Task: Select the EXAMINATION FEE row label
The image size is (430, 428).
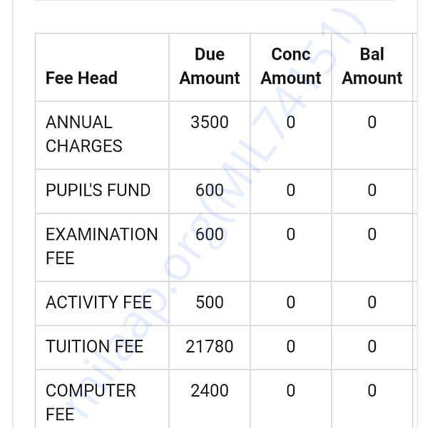Action: click(x=102, y=246)
